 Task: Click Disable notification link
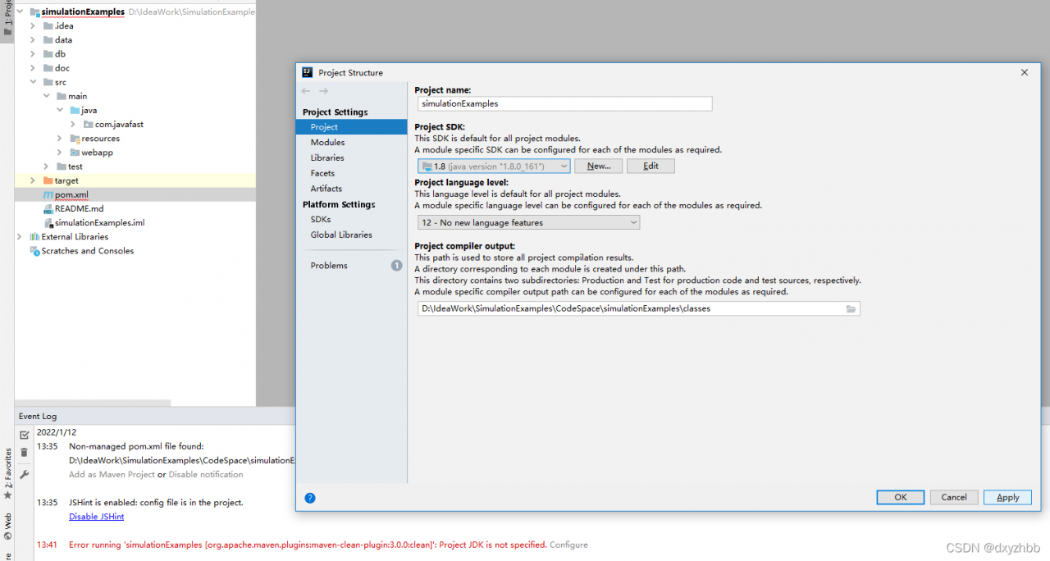coord(206,474)
